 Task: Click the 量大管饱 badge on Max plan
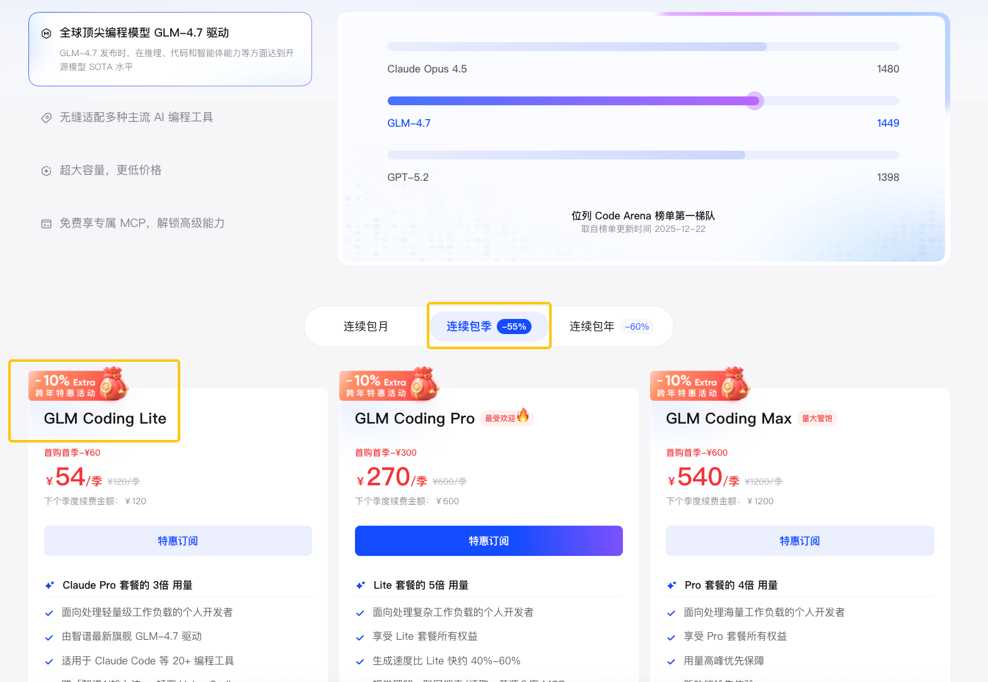pos(817,419)
